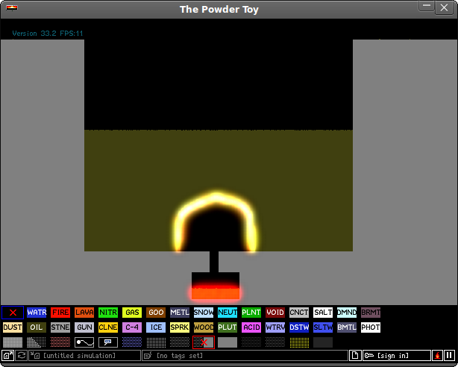Select the WATR water element
458x367 pixels.
click(37, 313)
